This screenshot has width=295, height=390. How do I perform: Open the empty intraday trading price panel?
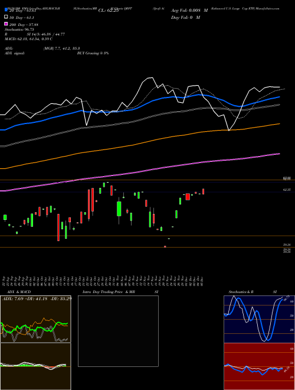(x=118, y=331)
